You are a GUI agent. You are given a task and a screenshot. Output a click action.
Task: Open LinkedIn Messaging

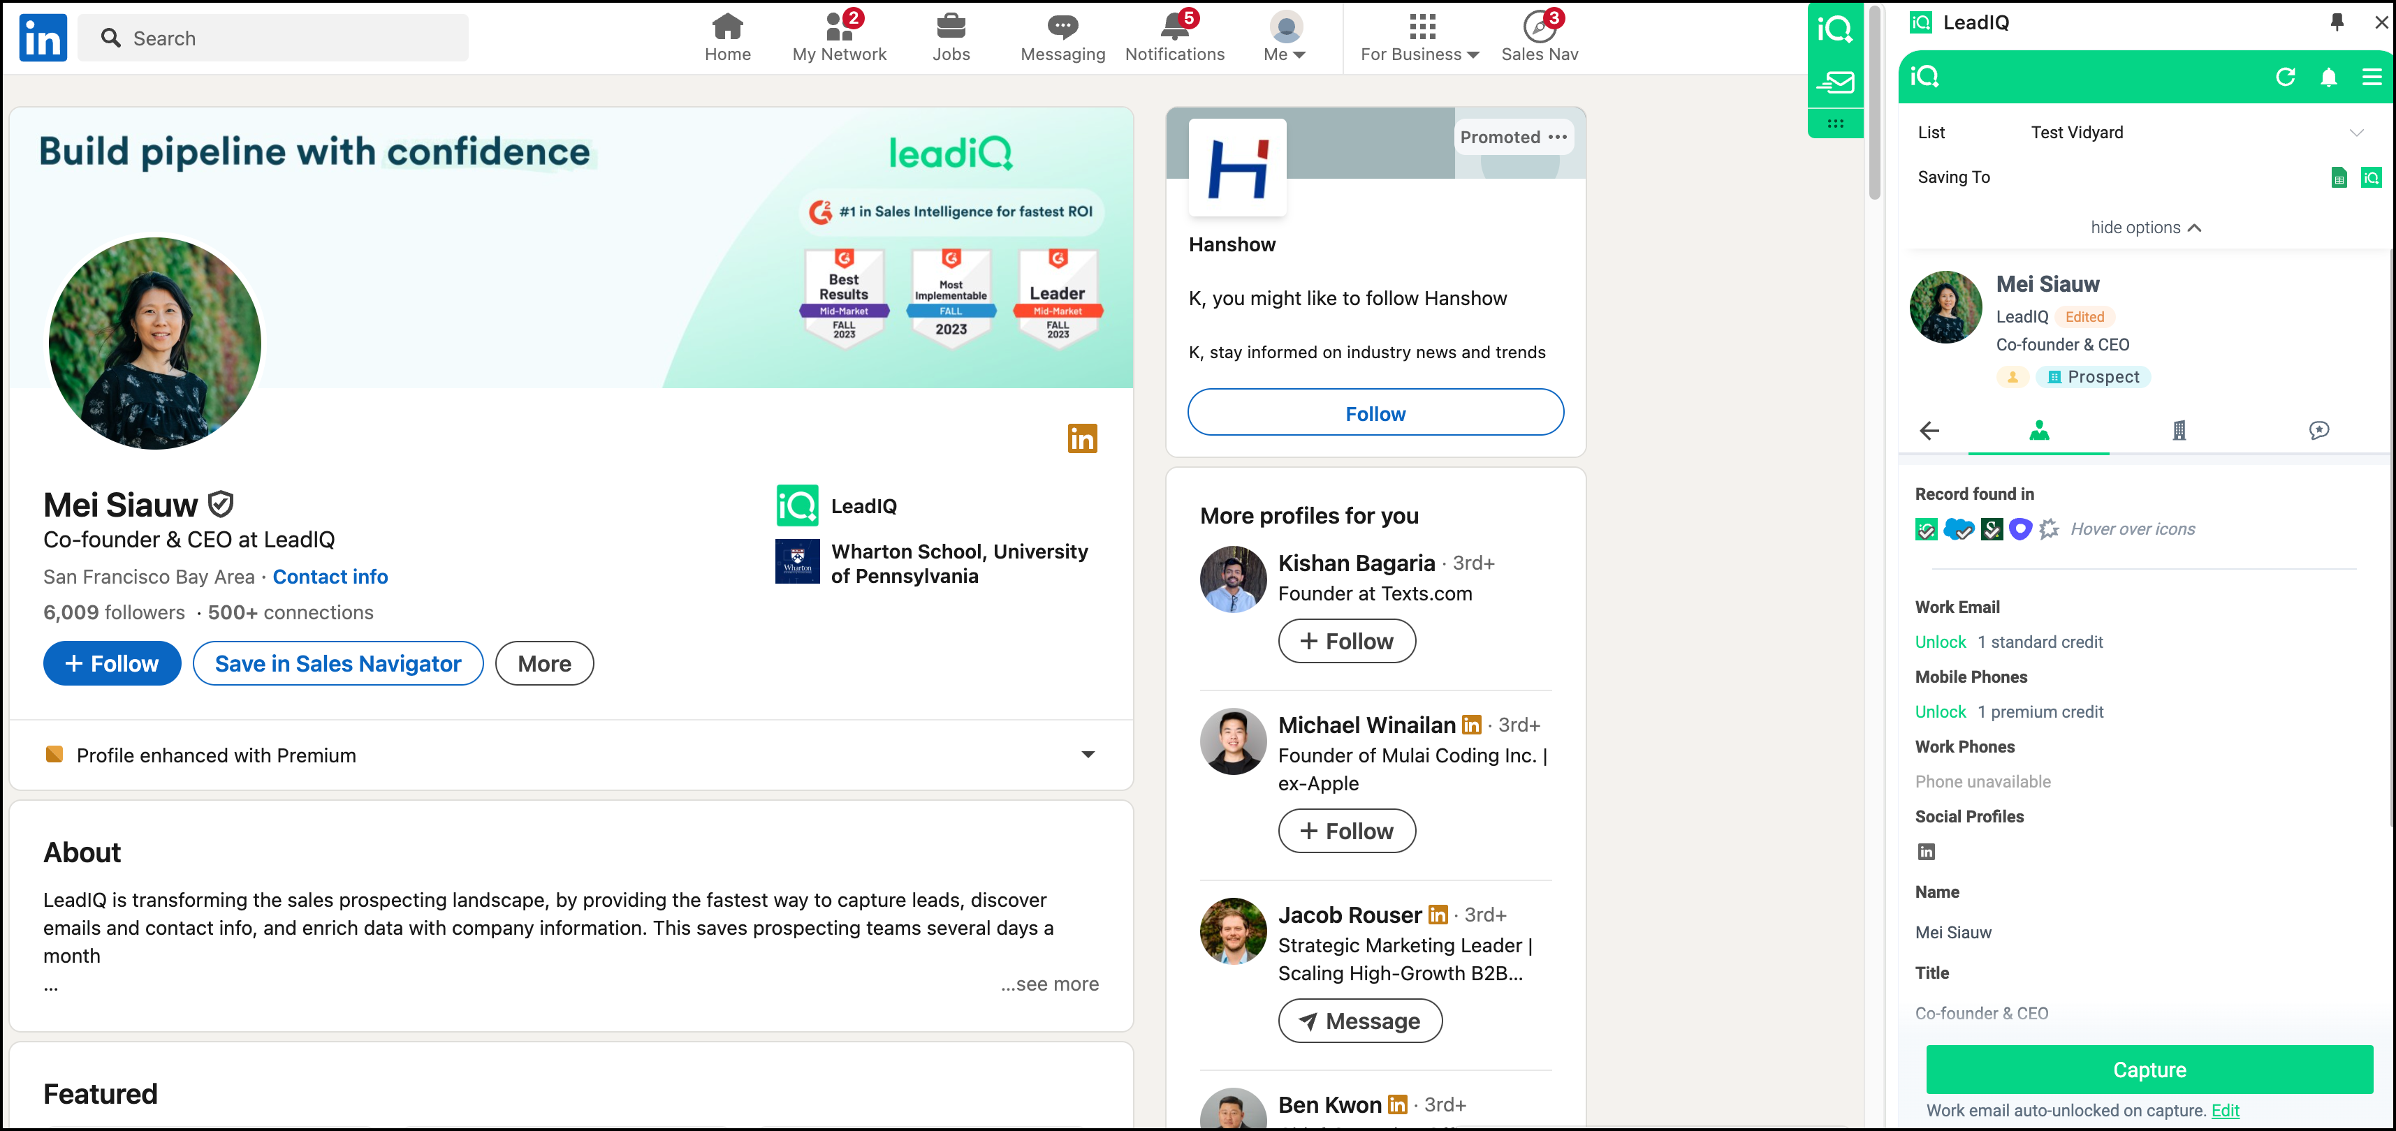1062,38
